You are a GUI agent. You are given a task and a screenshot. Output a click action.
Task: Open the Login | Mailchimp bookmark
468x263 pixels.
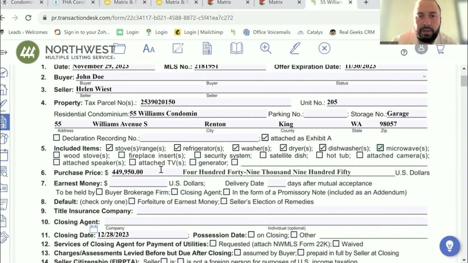click(199, 32)
